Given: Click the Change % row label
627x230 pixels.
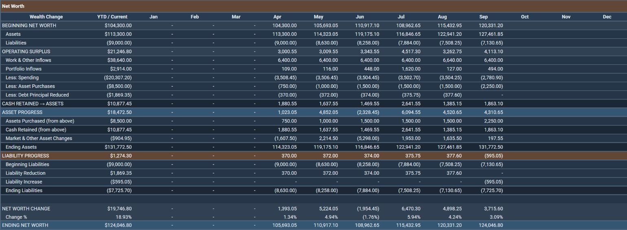Looking at the screenshot, I should (16, 217).
